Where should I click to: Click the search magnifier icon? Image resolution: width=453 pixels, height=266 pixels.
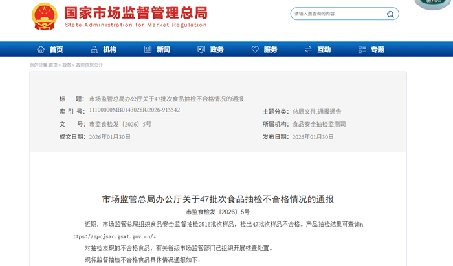[x=390, y=14]
